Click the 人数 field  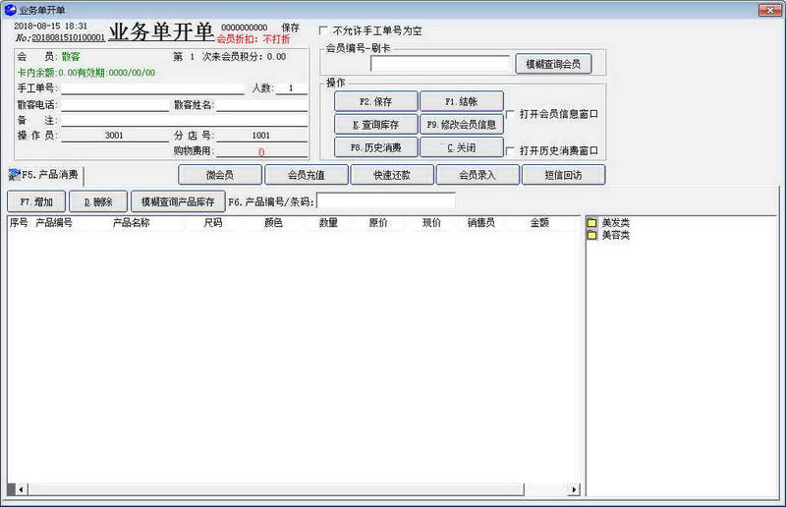coord(291,88)
